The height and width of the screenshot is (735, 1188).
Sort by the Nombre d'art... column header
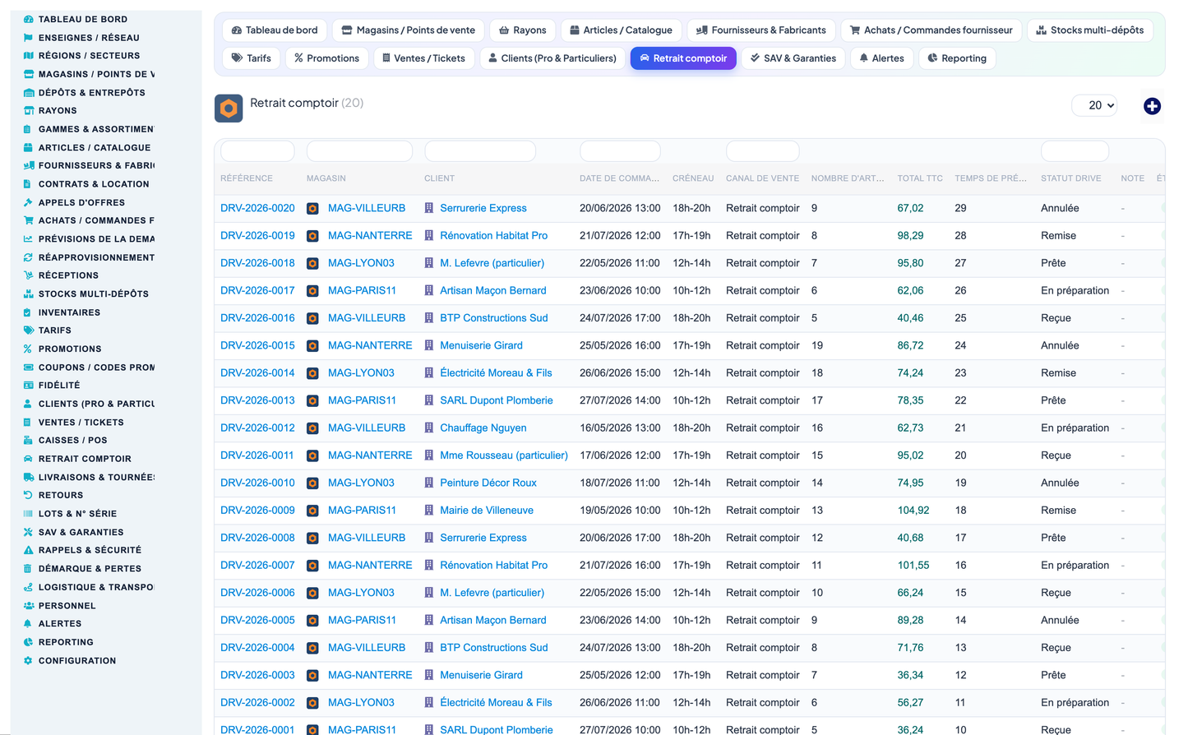848,178
